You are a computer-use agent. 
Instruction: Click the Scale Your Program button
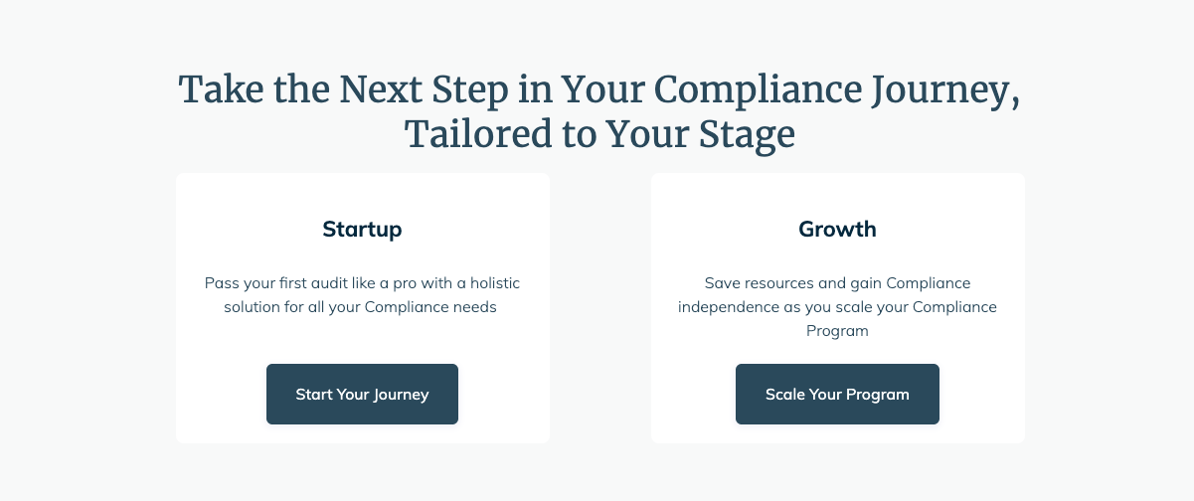(x=837, y=395)
